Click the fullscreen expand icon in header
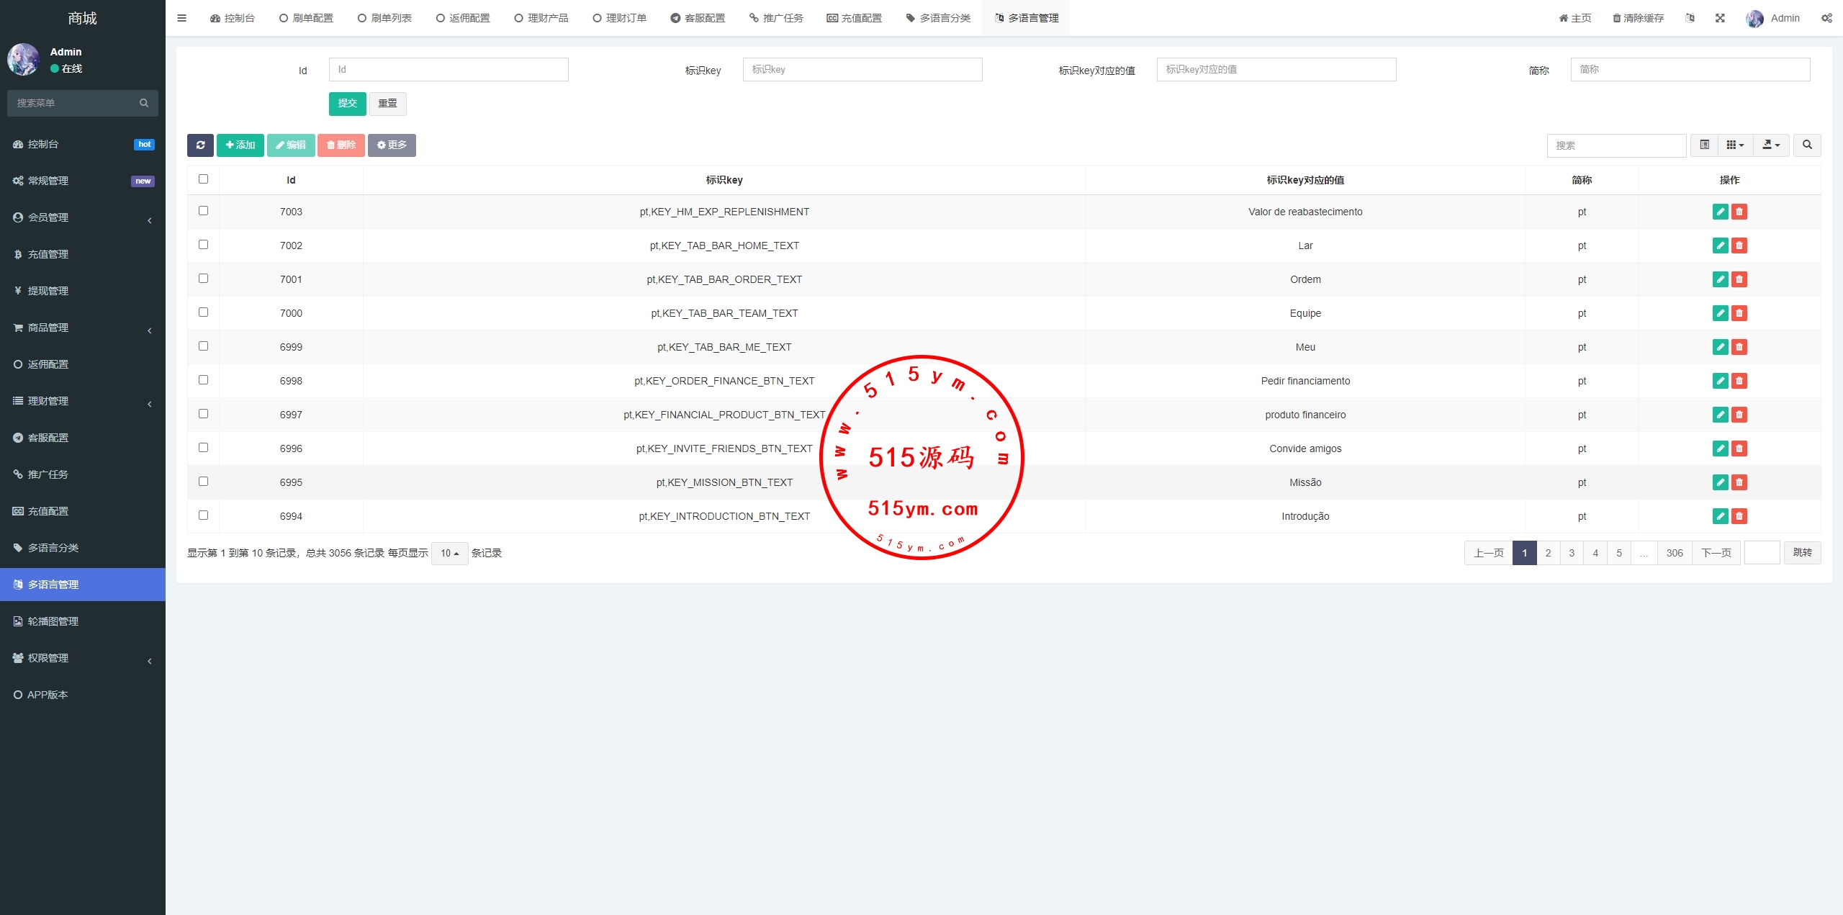The height and width of the screenshot is (915, 1843). (x=1720, y=18)
